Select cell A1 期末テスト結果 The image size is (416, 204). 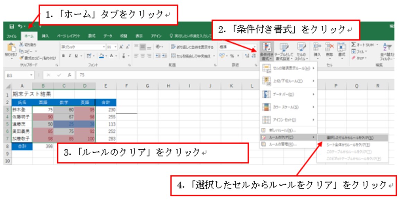tap(22, 94)
